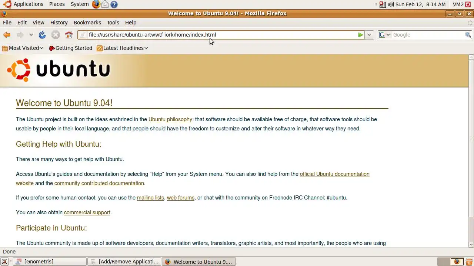Click the Firefox window menu icon in titlebar
This screenshot has height=266, width=474.
[x=4, y=13]
